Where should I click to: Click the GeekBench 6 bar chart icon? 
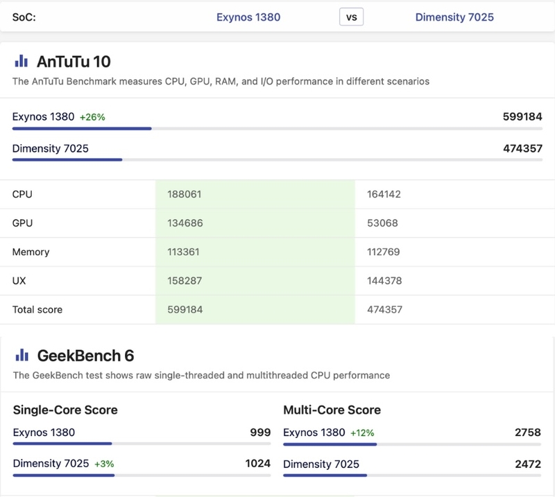22,356
